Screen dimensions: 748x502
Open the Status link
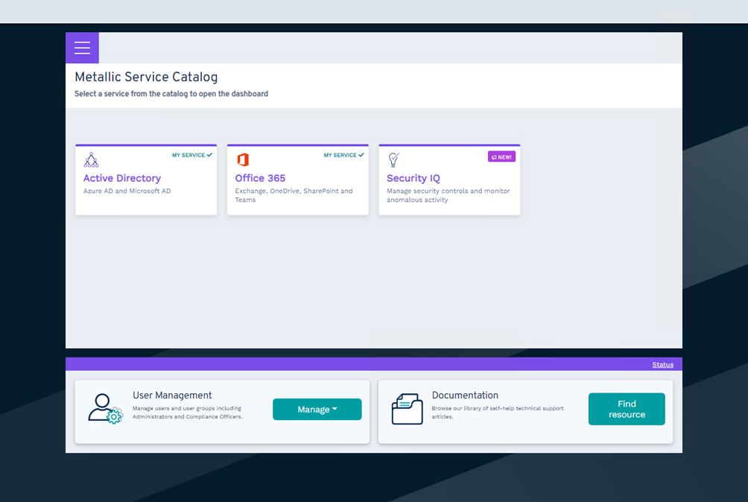(x=662, y=365)
